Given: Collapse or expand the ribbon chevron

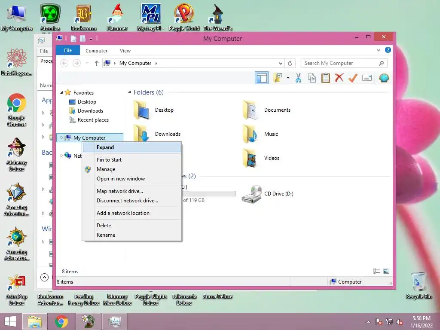Looking at the screenshot, I should point(379,50).
